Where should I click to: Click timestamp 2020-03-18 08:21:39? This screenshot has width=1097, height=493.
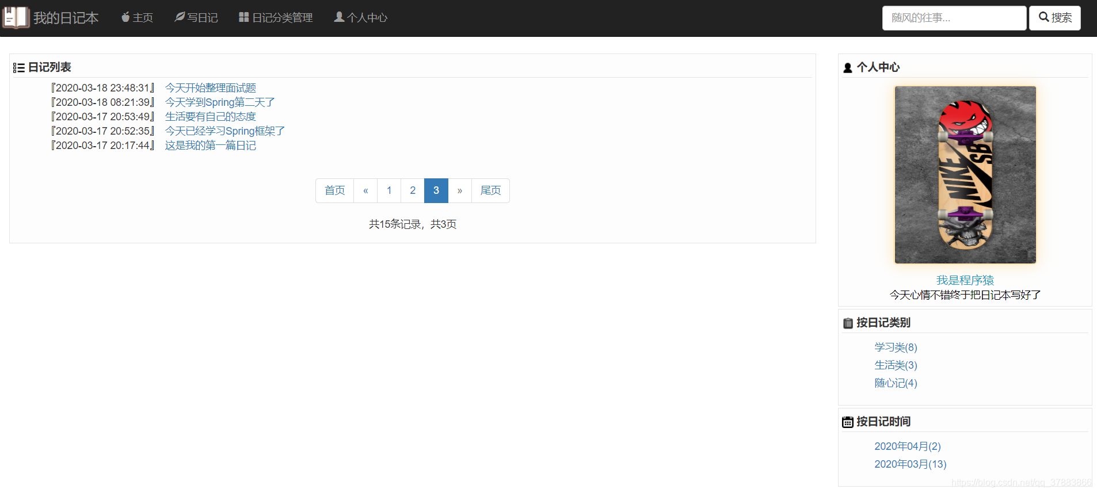tap(102, 102)
